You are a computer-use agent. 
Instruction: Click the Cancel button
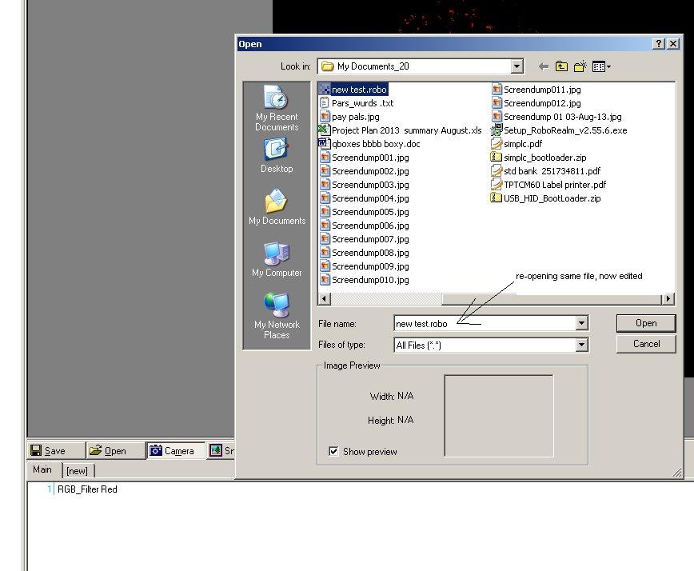click(x=645, y=344)
